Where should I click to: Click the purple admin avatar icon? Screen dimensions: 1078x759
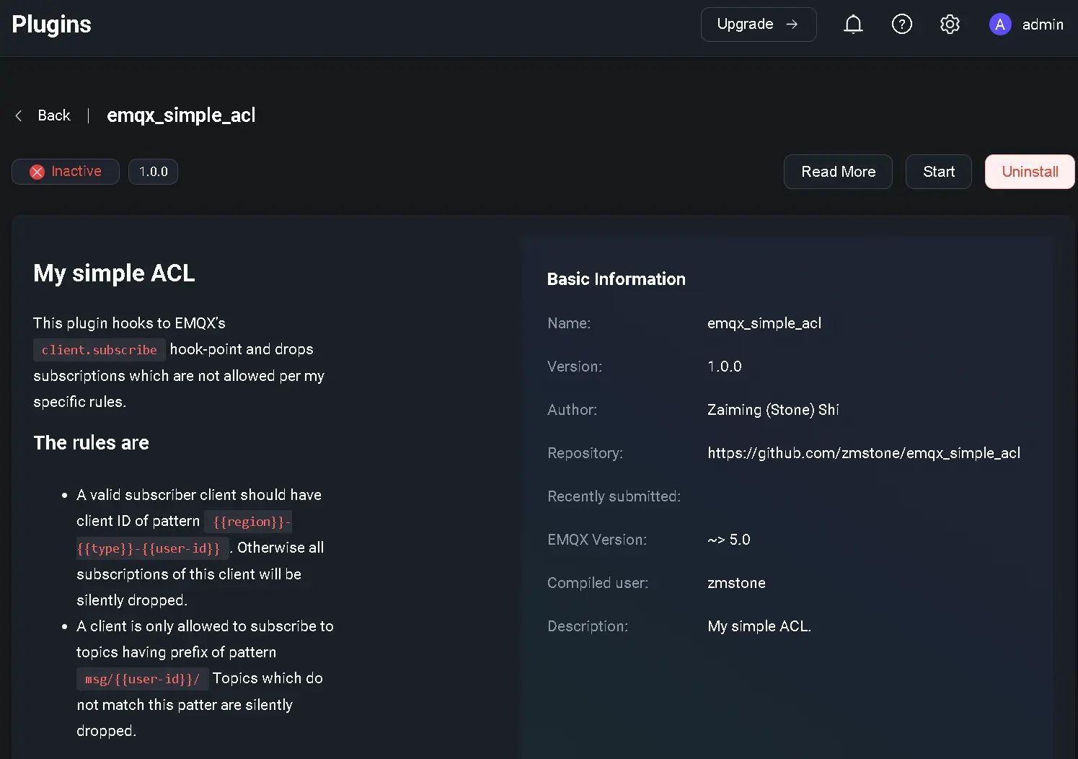(999, 25)
